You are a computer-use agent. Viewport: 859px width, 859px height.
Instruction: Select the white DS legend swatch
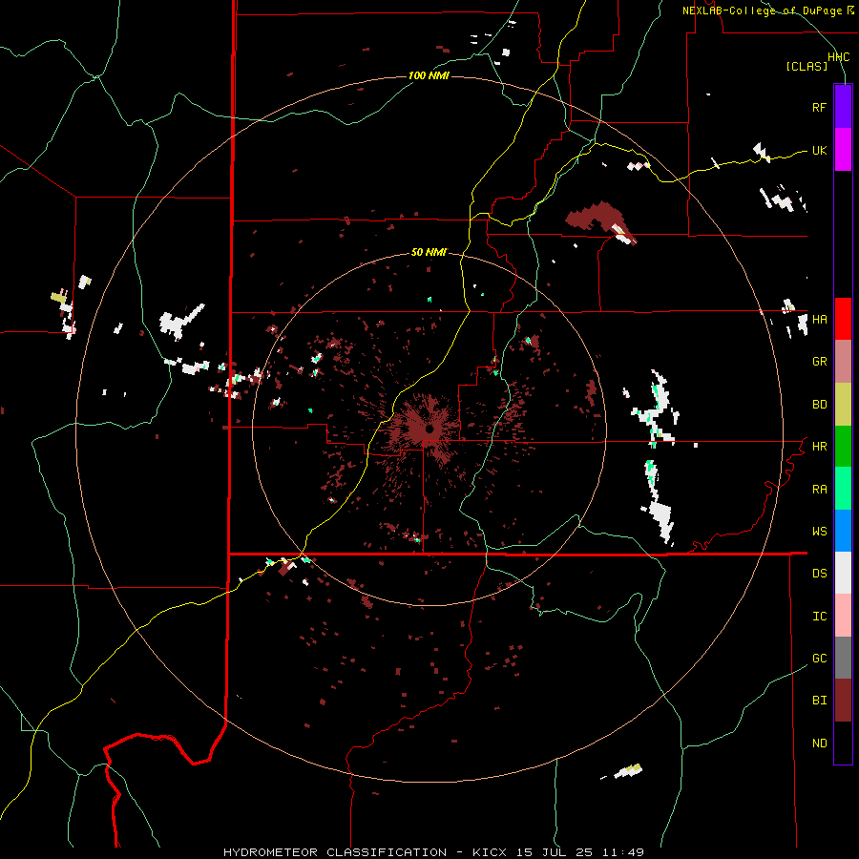[843, 573]
